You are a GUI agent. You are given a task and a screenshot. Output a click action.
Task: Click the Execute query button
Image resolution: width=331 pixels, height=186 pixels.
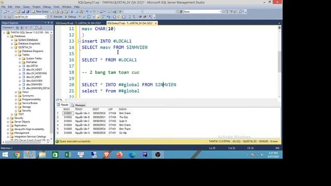coord(56,17)
